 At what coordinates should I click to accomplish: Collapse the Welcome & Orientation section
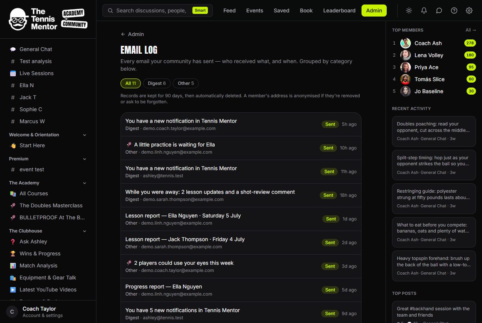pos(84,135)
